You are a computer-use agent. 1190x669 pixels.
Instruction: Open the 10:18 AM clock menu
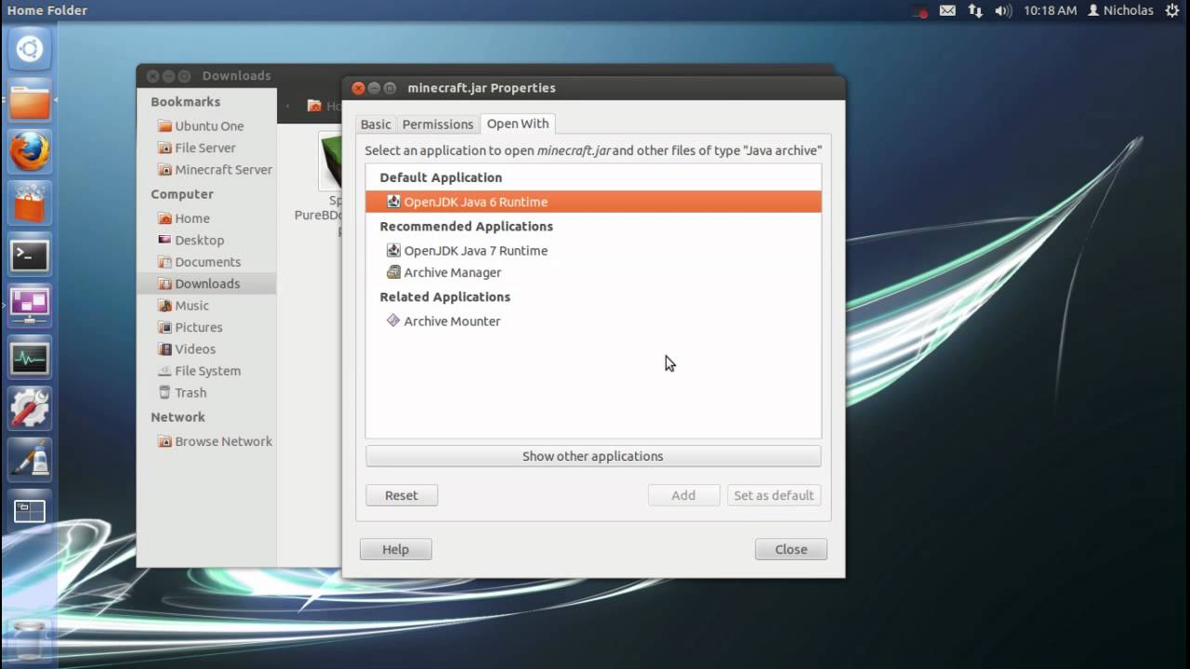pyautogui.click(x=1050, y=10)
